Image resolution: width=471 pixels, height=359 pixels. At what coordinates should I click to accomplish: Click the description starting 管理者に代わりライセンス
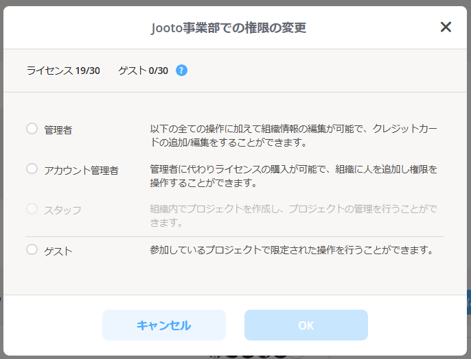293,175
